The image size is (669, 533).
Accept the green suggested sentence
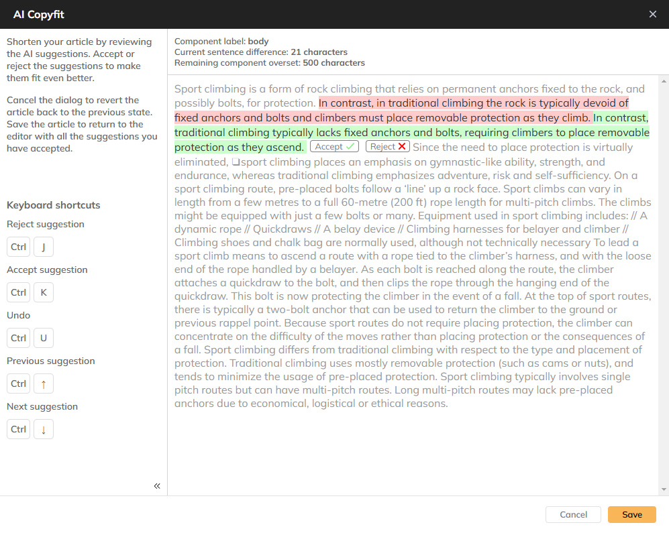point(334,147)
